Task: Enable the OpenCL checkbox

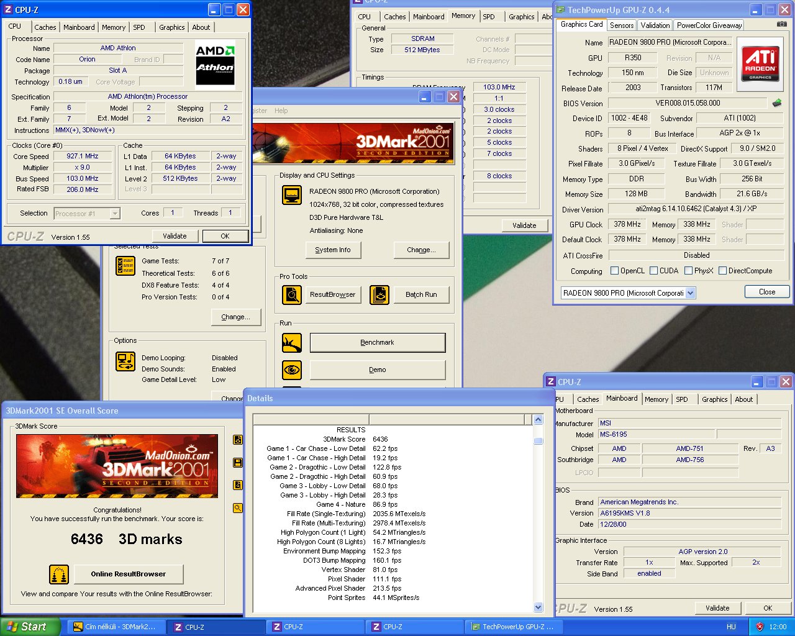Action: [614, 271]
